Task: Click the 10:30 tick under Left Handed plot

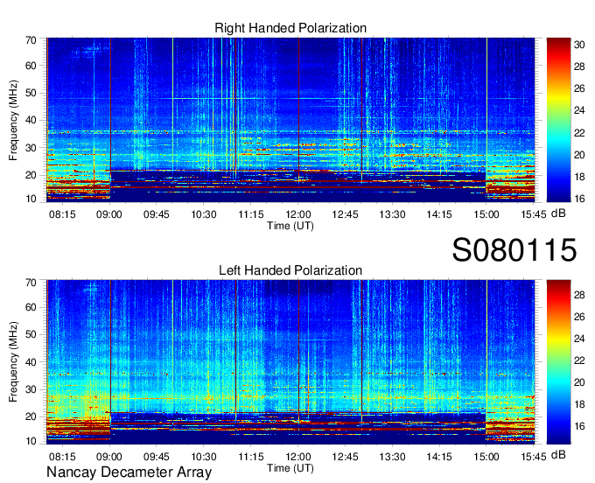Action: tap(204, 457)
